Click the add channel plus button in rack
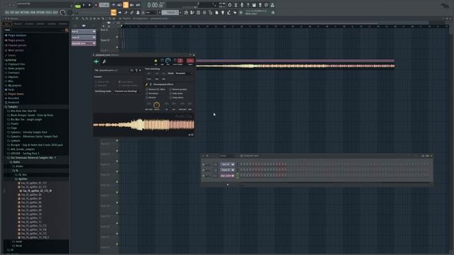454x255 pixels. 228,184
